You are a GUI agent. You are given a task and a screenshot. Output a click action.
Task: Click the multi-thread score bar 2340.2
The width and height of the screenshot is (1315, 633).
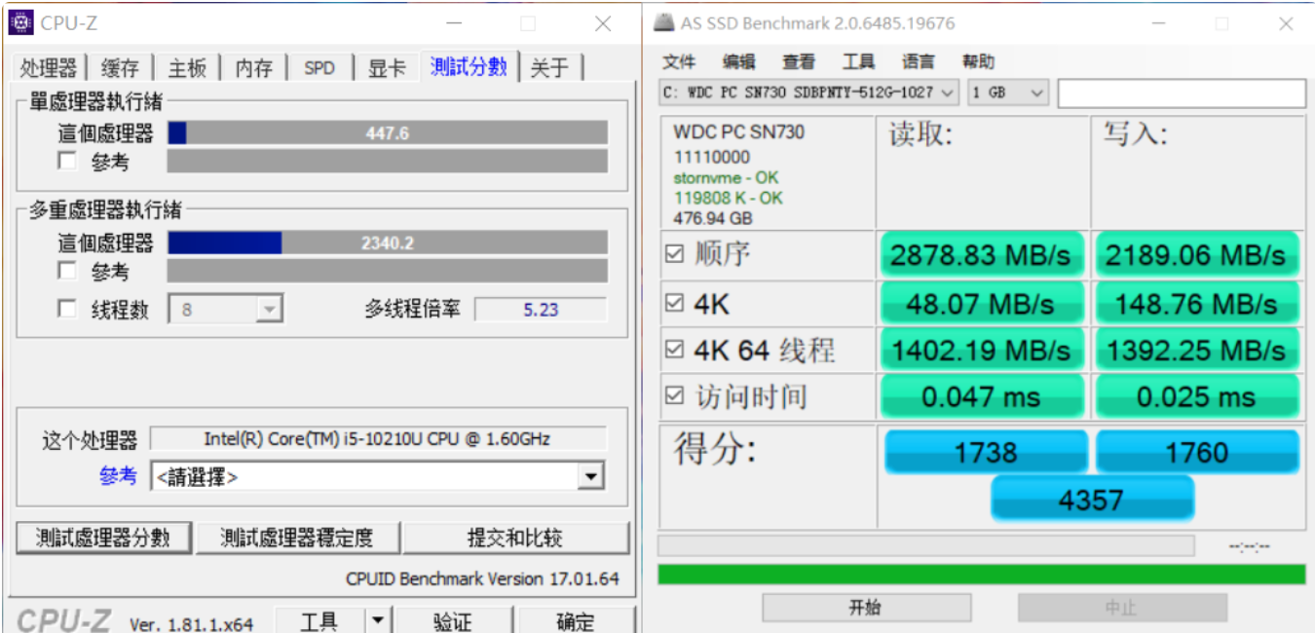pos(388,242)
